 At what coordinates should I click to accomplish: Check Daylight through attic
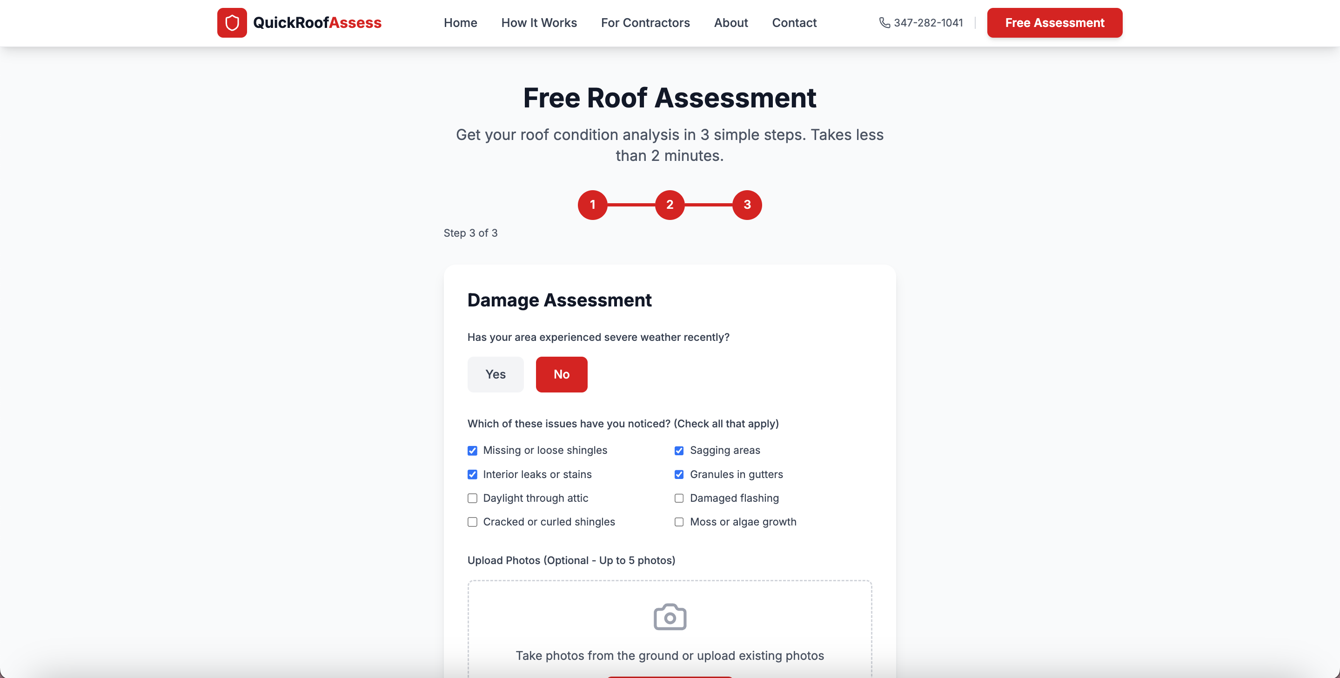[x=472, y=498]
